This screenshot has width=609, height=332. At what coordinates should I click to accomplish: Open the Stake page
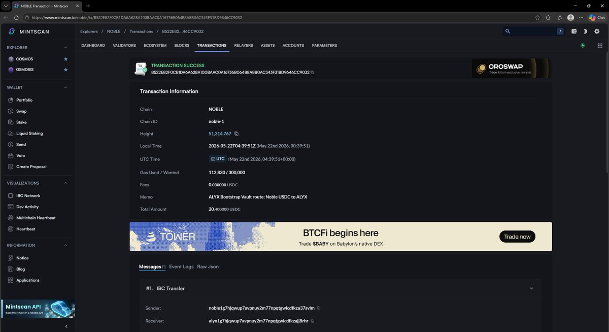pyautogui.click(x=21, y=122)
